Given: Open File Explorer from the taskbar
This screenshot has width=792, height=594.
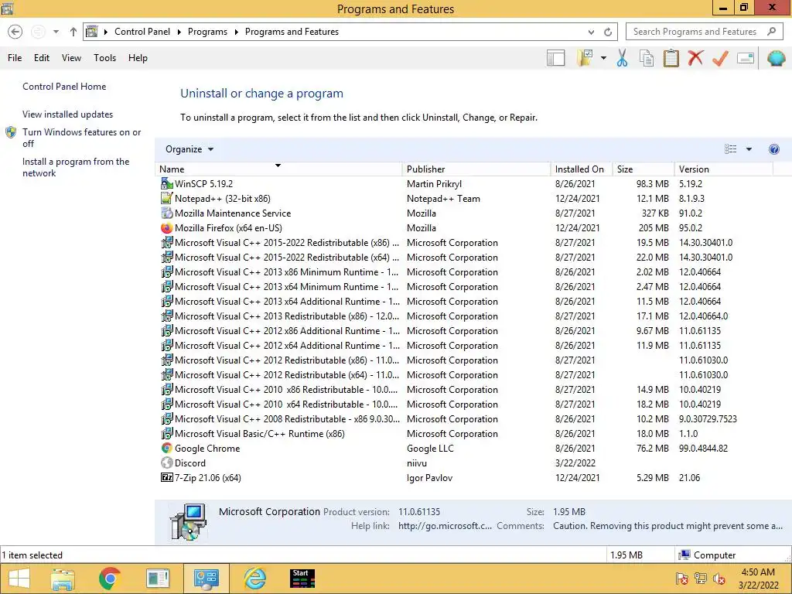Looking at the screenshot, I should point(63,579).
